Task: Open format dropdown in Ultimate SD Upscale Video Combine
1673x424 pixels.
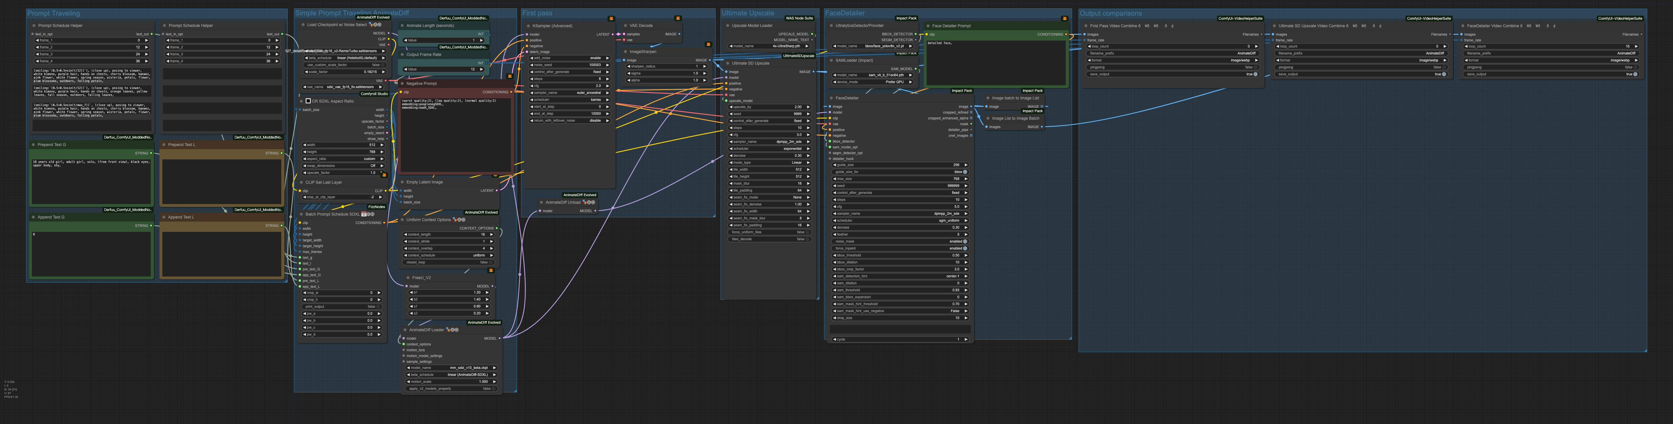Action: tap(1361, 60)
